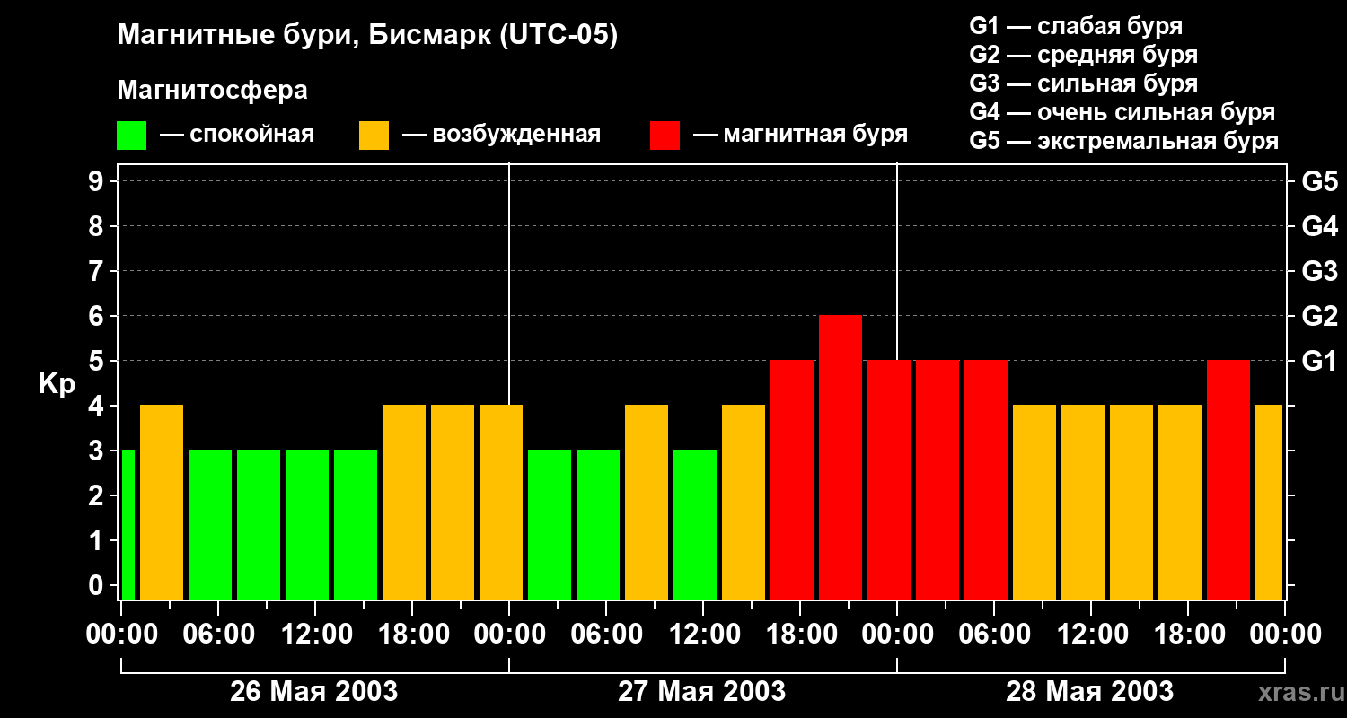Click the '7' label on the Kp axis

(x=97, y=272)
